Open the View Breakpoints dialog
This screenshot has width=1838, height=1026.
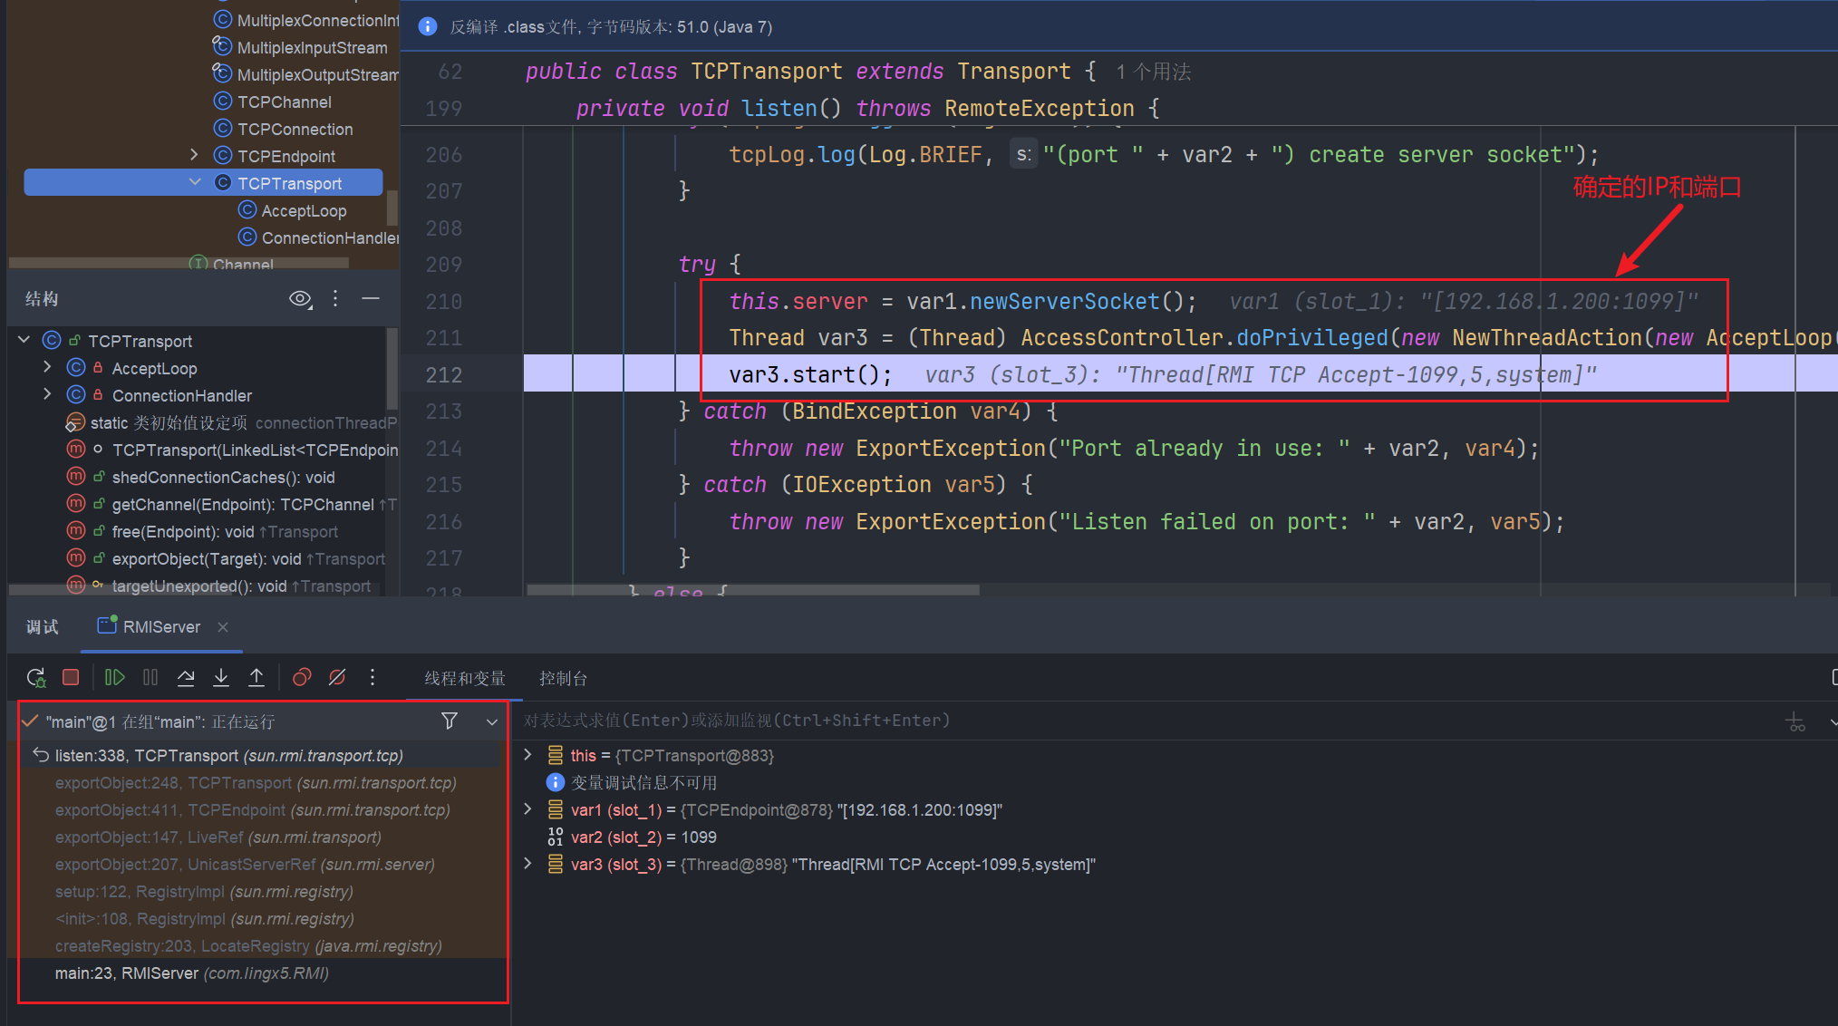point(302,677)
